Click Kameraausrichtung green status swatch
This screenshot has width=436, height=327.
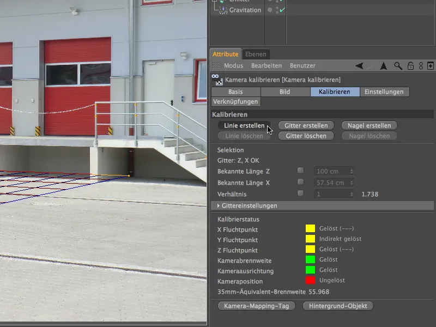click(x=310, y=270)
